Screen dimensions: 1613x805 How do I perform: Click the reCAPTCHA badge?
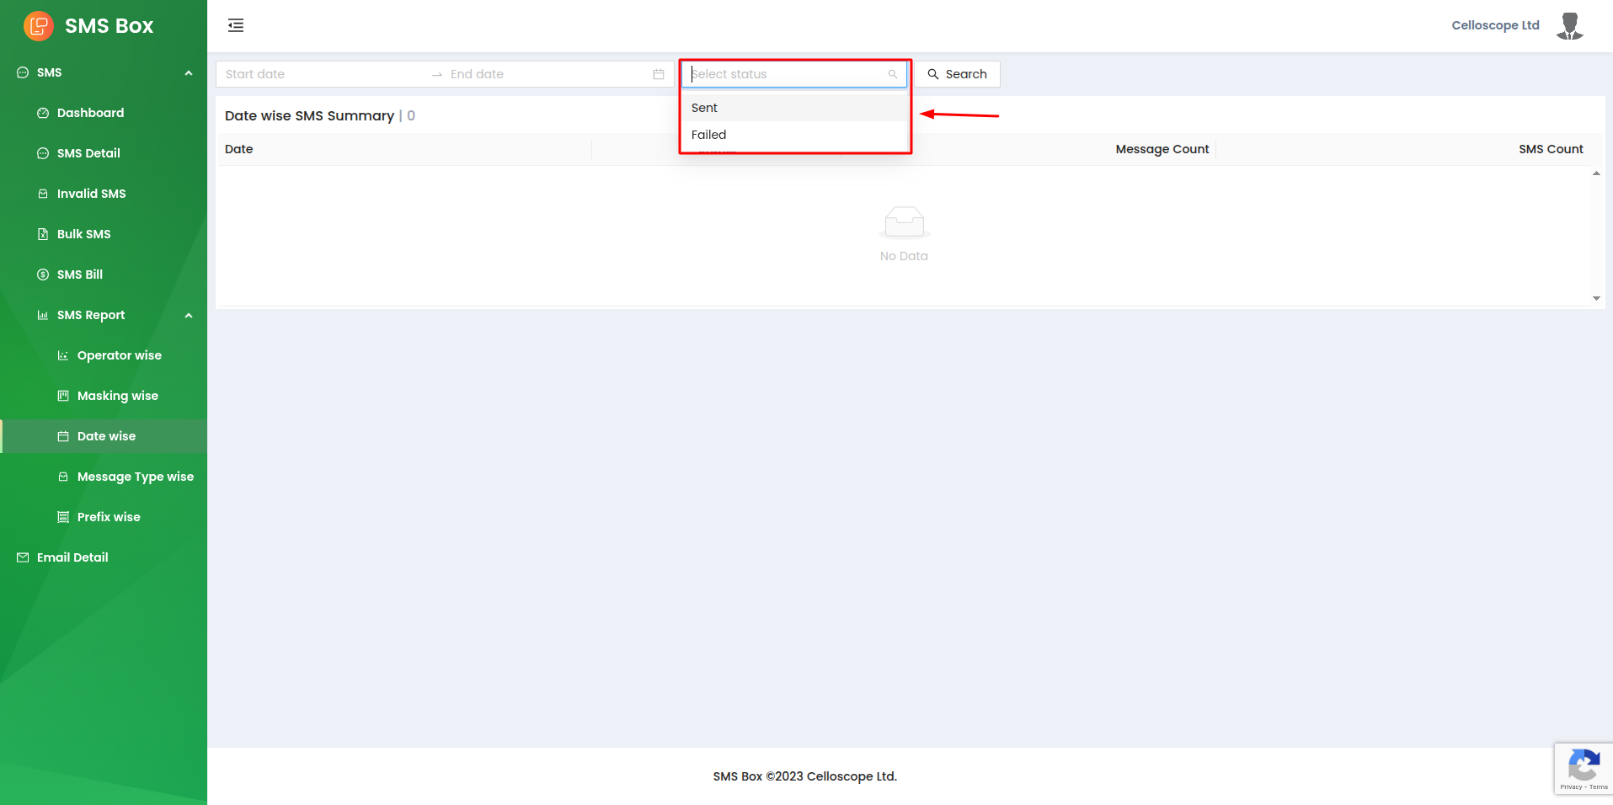pyautogui.click(x=1583, y=769)
